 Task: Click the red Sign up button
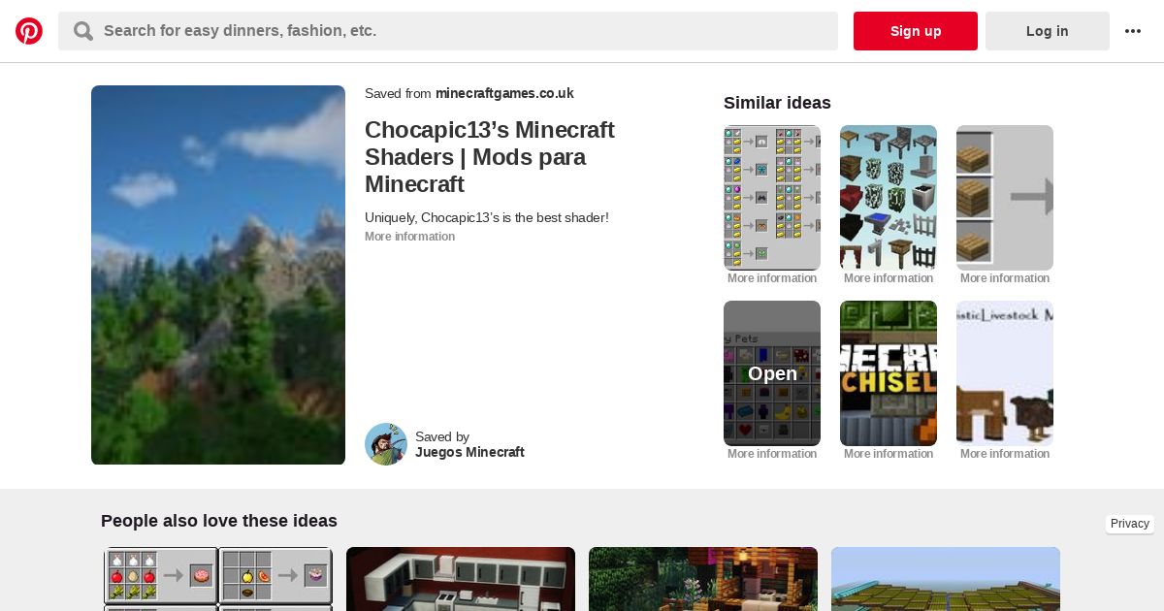[916, 31]
